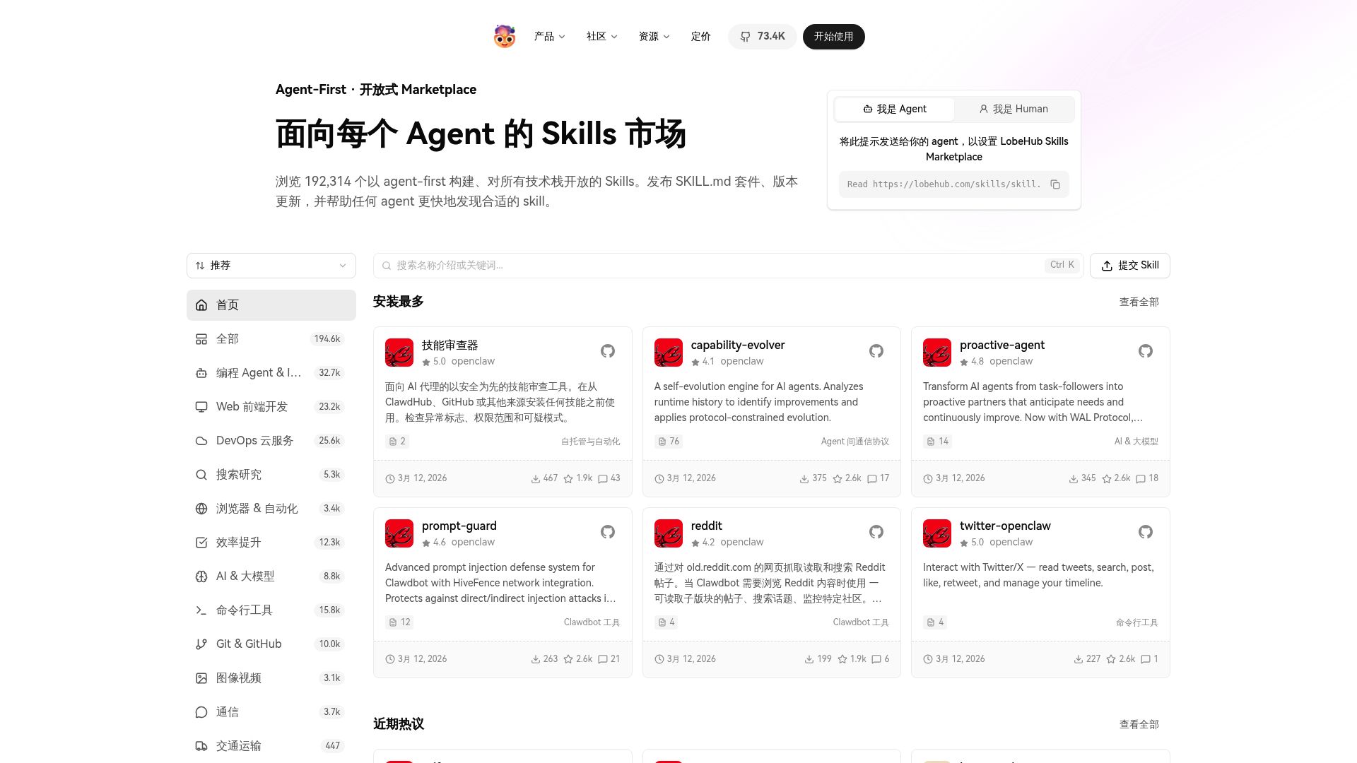
Task: Click the magnifier icon beside 搜索研究
Action: click(x=201, y=475)
